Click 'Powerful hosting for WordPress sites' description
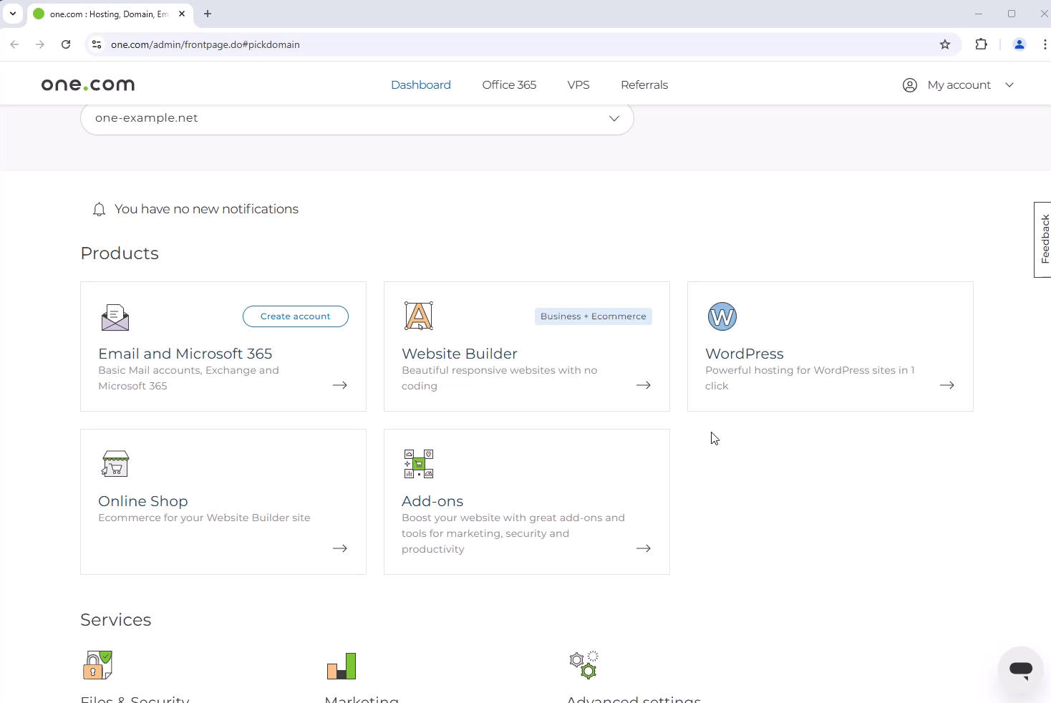The height and width of the screenshot is (703, 1051). pos(810,378)
